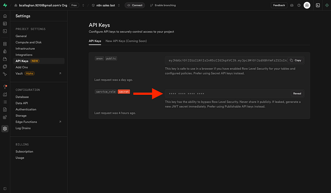Click the Supabase logo icon

point(5,5)
